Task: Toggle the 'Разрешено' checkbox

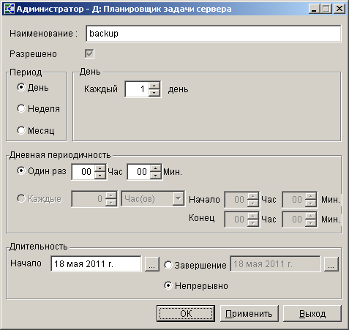Action: (x=89, y=53)
